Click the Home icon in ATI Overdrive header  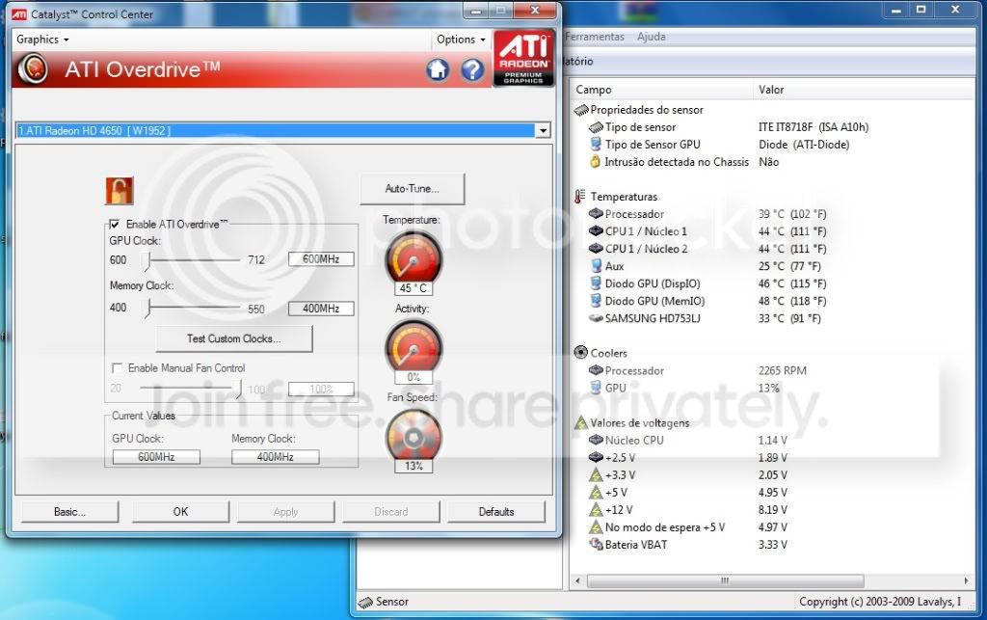[x=438, y=69]
